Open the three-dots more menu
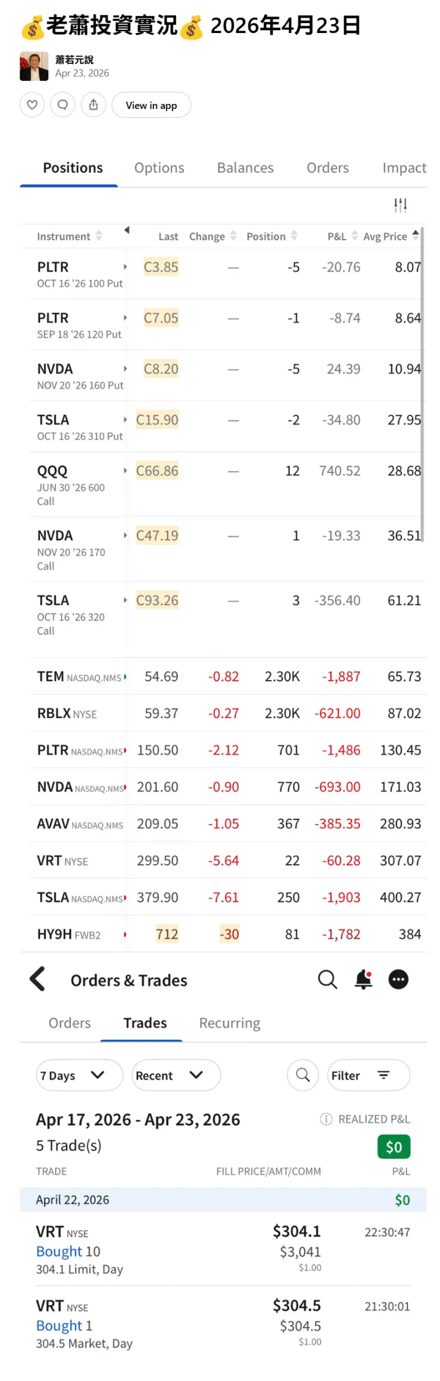The width and height of the screenshot is (440, 1381). click(398, 980)
